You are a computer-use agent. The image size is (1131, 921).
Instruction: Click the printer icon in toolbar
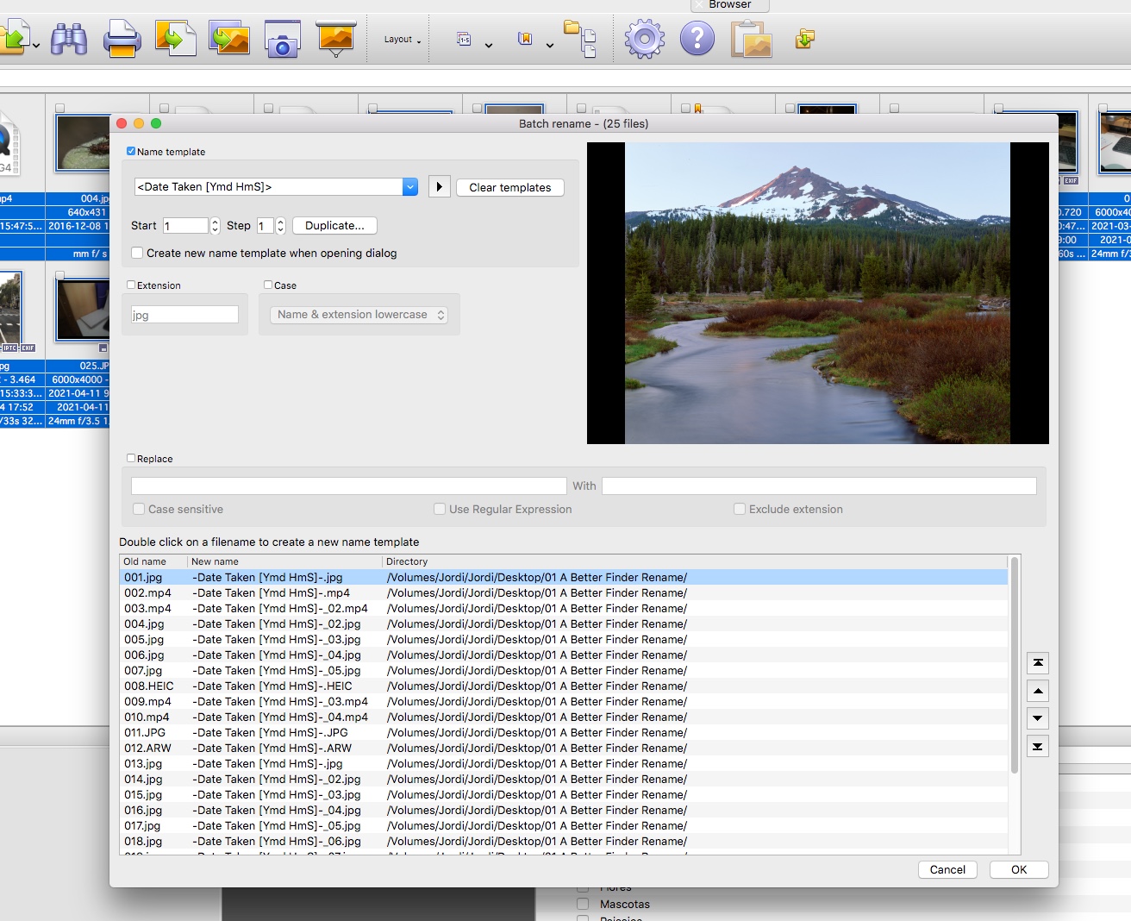(x=122, y=40)
